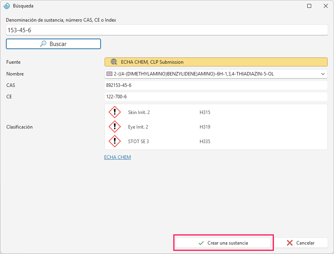
Task: Click the Nombre label
Action: 15,74
